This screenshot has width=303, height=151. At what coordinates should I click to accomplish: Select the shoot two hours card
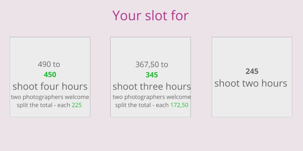252,77
